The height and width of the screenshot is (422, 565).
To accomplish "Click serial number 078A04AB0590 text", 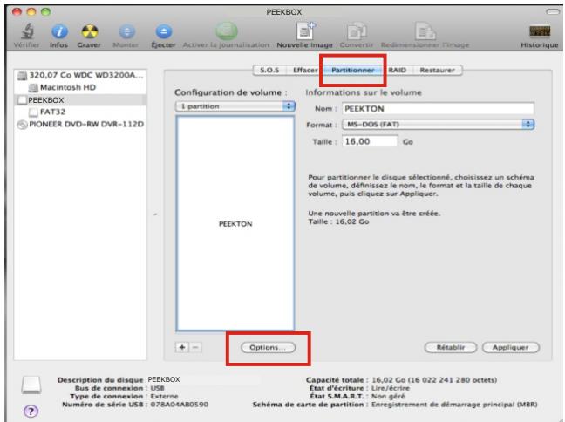I will point(180,405).
